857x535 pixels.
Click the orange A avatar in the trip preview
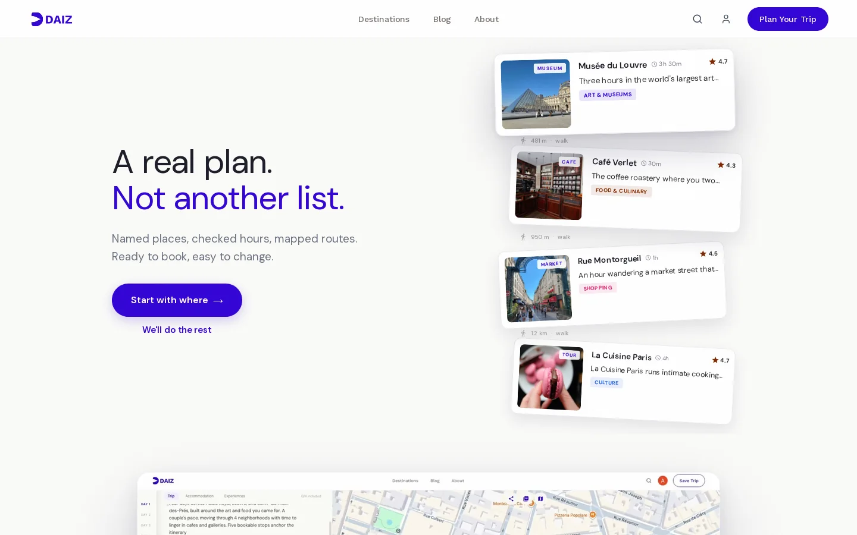point(662,481)
